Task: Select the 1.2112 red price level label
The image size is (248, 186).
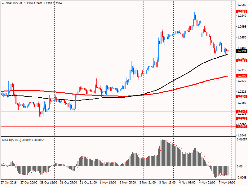Action: coord(242,119)
